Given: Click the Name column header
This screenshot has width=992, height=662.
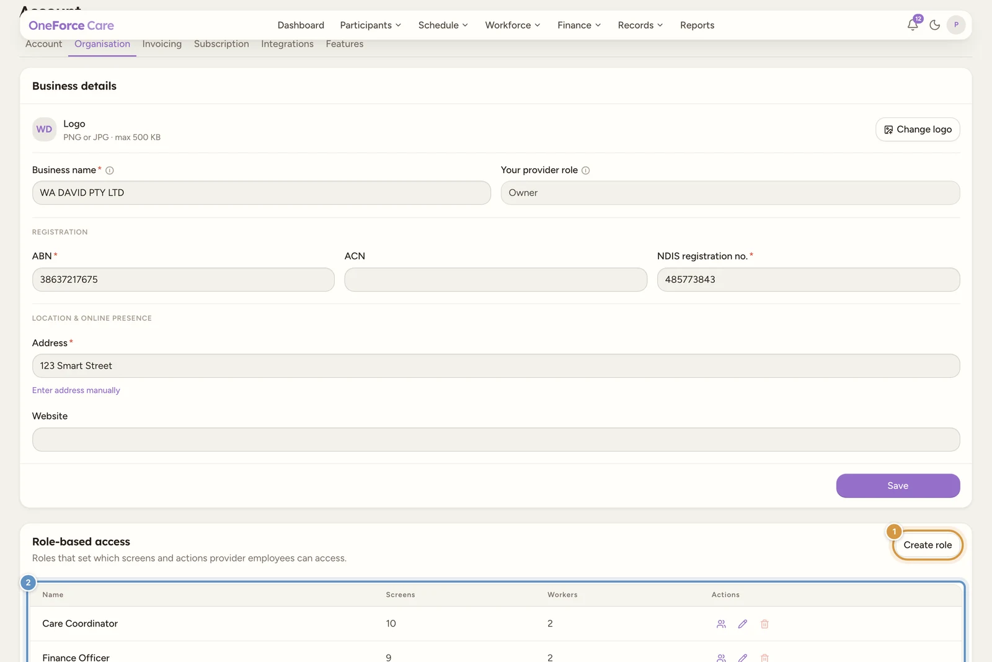Looking at the screenshot, I should (x=53, y=595).
